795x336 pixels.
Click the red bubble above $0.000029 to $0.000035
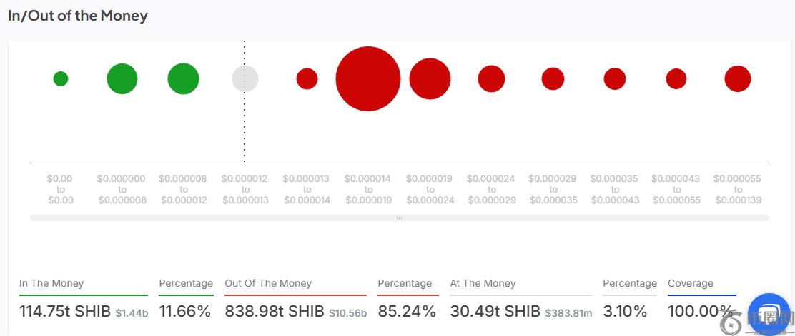553,78
